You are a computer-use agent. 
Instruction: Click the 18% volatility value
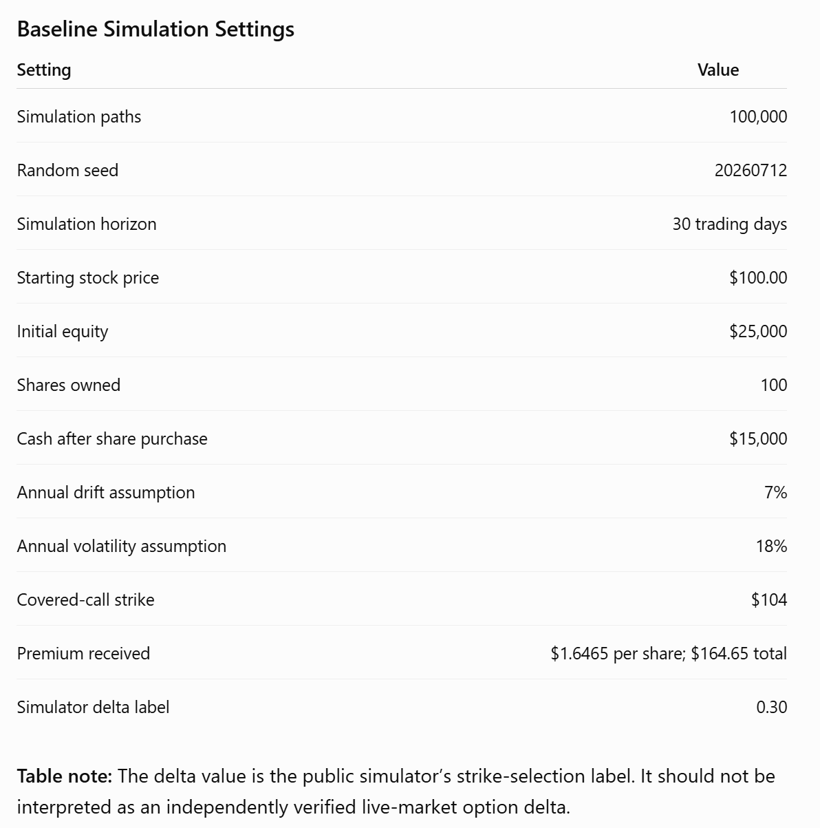click(x=771, y=546)
